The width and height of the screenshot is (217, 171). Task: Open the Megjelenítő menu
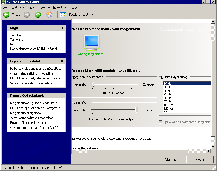click(x=61, y=7)
